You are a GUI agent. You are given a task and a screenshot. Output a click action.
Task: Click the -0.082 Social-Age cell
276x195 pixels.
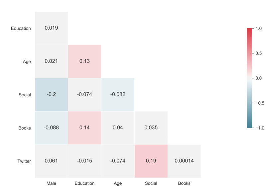tap(118, 95)
